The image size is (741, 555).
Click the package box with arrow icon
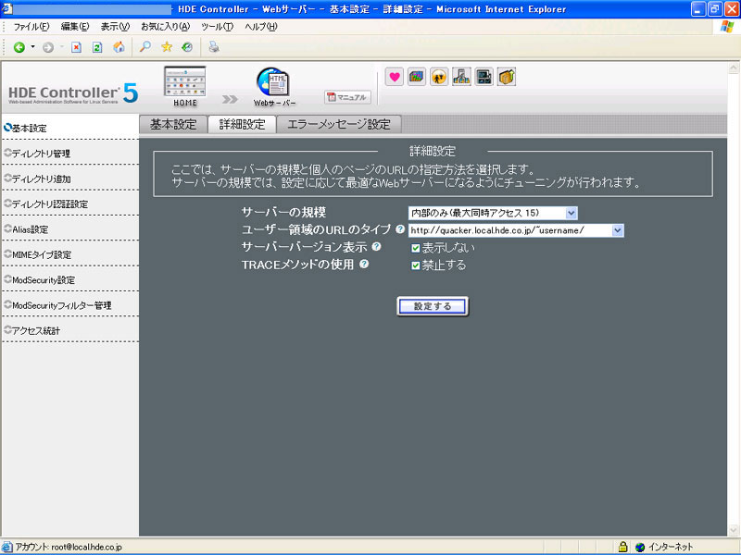(506, 77)
